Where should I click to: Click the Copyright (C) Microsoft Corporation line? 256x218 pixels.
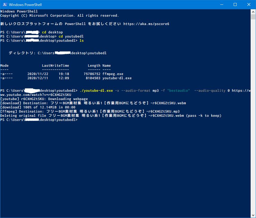point(59,15)
